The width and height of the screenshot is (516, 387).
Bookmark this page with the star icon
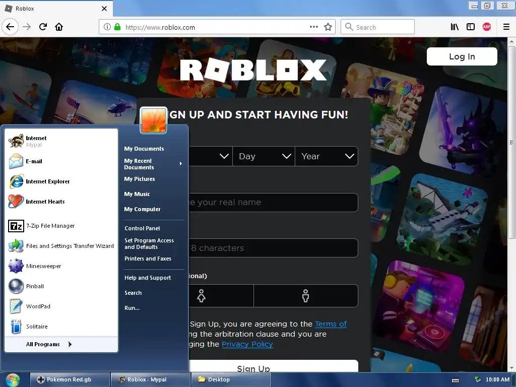coord(328,27)
